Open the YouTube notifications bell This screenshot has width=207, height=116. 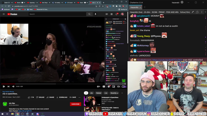(x=116, y=14)
